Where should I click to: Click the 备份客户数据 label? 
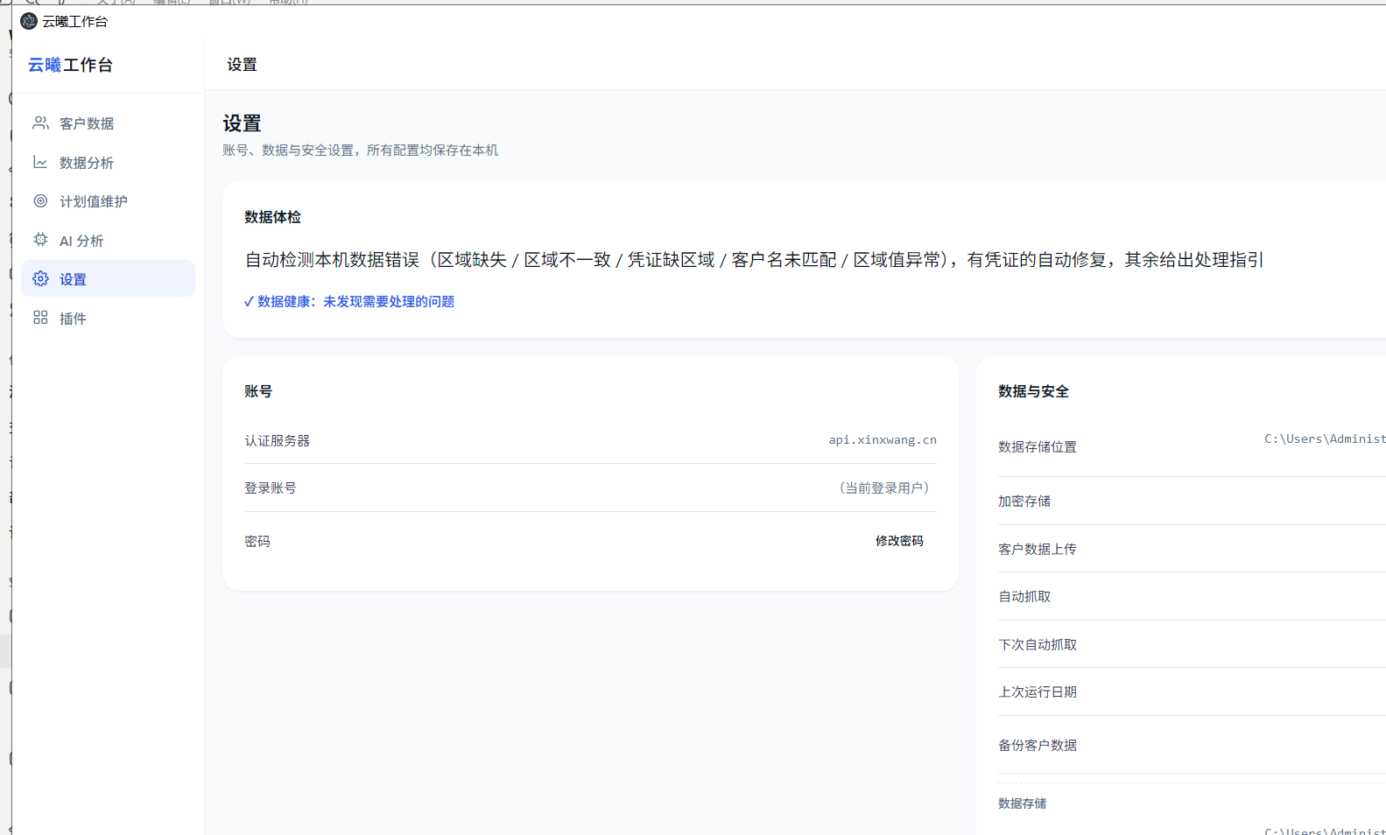coord(1038,745)
